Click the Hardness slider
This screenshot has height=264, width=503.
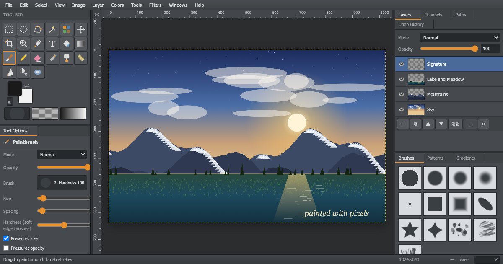pos(64,225)
